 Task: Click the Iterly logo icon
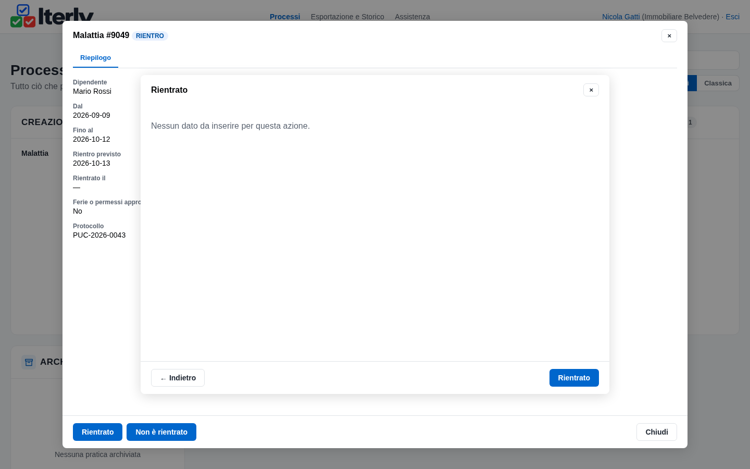tap(23, 16)
